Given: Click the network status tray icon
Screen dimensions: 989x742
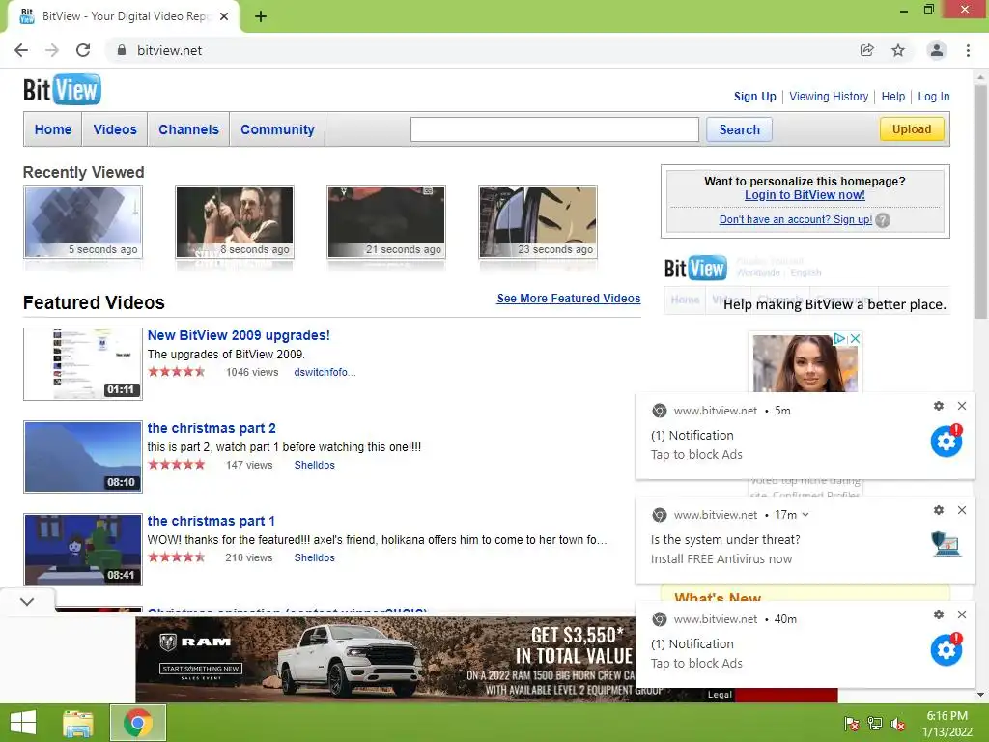Looking at the screenshot, I should [875, 724].
